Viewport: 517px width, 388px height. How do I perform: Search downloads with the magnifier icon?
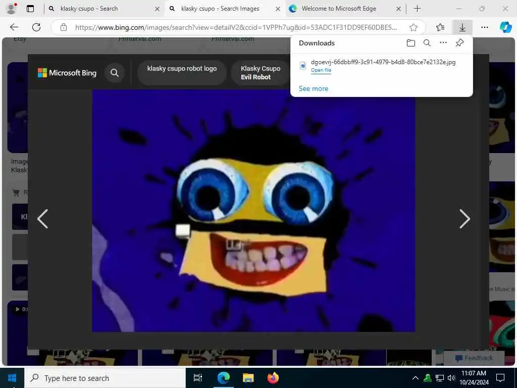pos(427,43)
